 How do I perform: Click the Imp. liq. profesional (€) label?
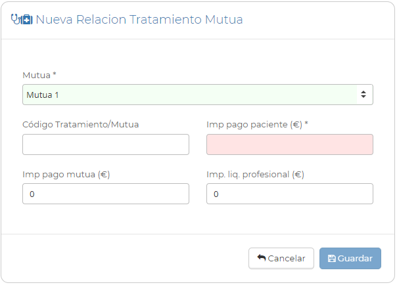(x=255, y=174)
